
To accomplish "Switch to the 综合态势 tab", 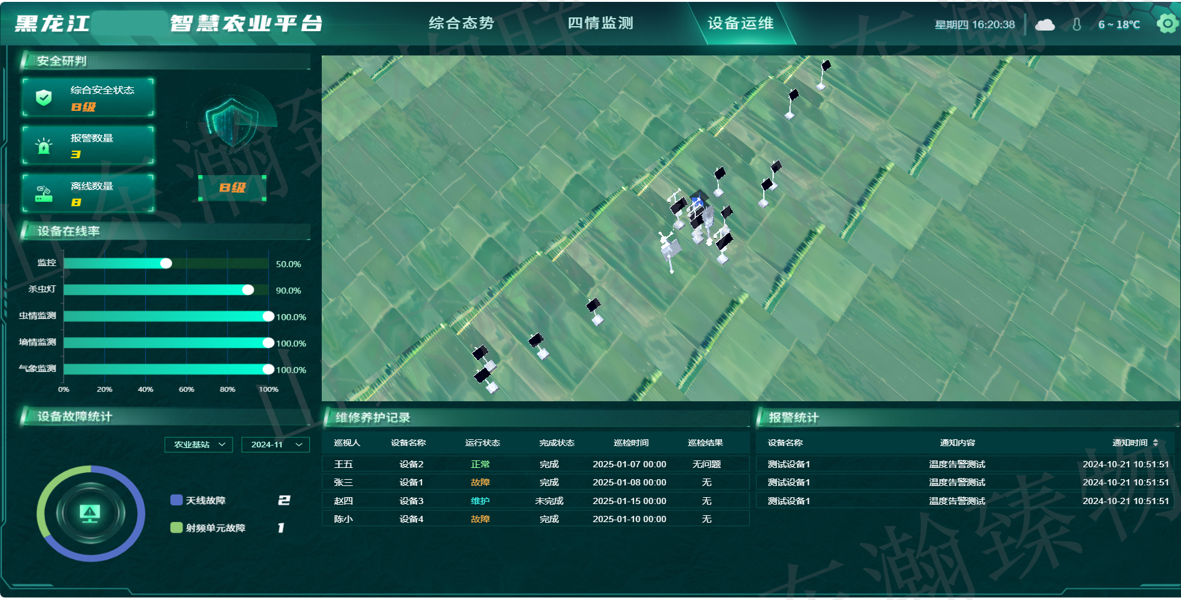I will coord(461,23).
